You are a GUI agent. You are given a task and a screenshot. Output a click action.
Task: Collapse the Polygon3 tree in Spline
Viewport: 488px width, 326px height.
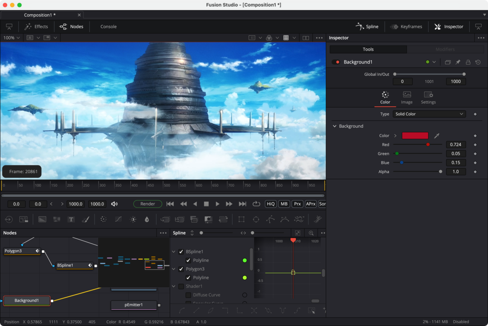pyautogui.click(x=174, y=269)
